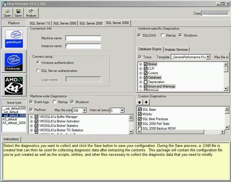Screen dimensions: 231x182
Task: Expand the Cursors trace node
Action: tap(141, 73)
